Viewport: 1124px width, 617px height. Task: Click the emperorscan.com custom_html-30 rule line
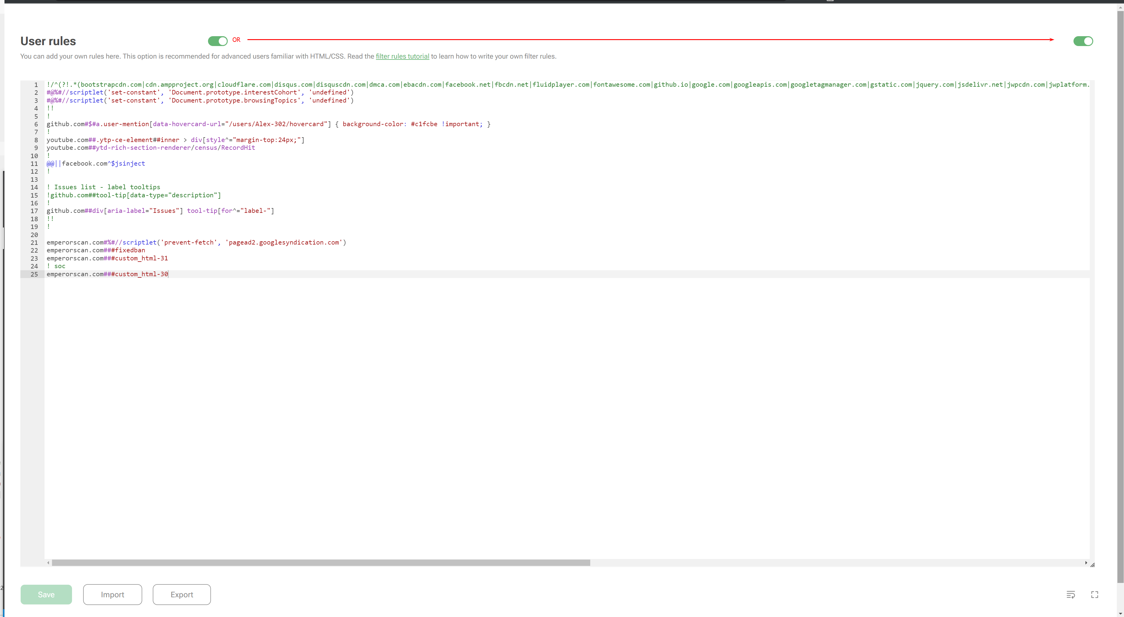click(107, 274)
